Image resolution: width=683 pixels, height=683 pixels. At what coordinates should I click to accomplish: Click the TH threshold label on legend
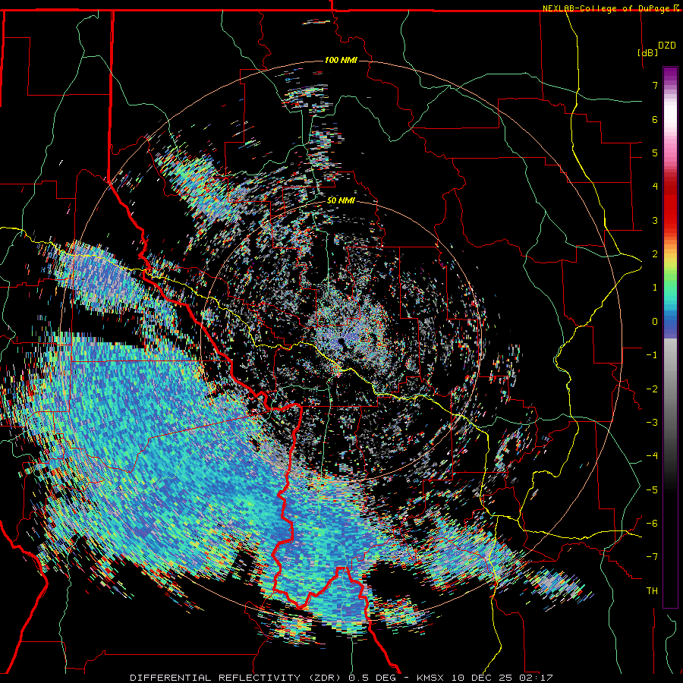pos(652,591)
